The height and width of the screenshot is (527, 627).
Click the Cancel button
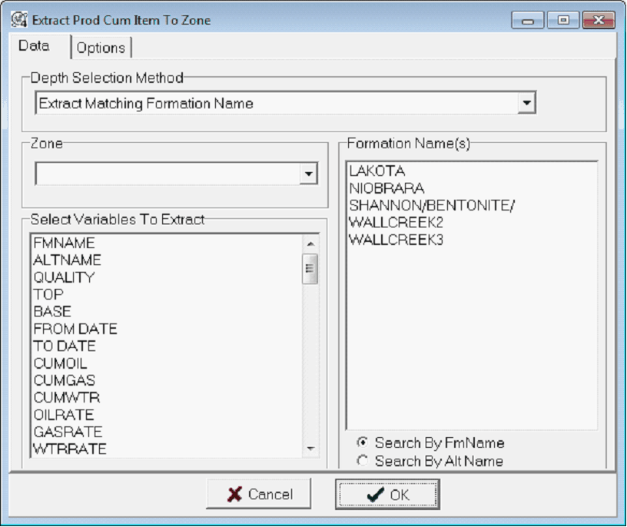tap(259, 495)
